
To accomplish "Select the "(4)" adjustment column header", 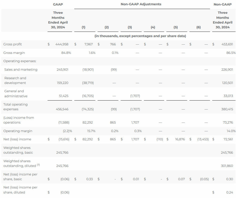I will (x=153, y=27).
